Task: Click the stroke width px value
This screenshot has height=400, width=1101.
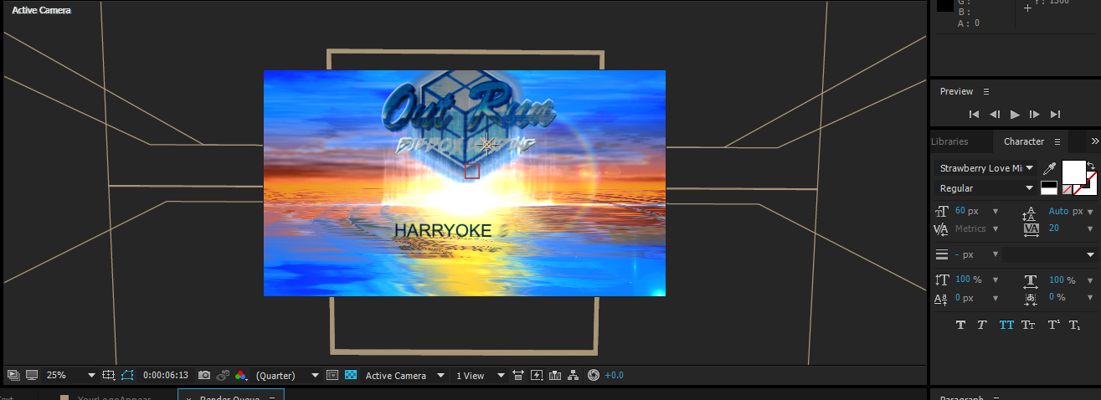Action: [964, 254]
